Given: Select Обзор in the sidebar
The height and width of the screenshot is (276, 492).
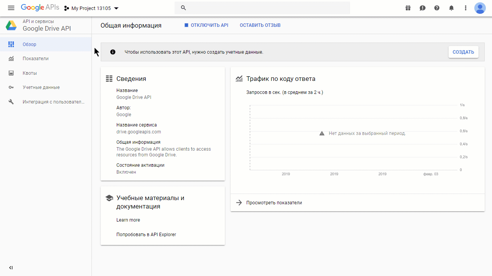Looking at the screenshot, I should click(x=46, y=44).
